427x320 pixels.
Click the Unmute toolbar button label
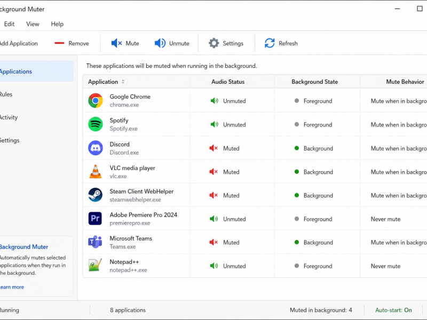(x=179, y=43)
